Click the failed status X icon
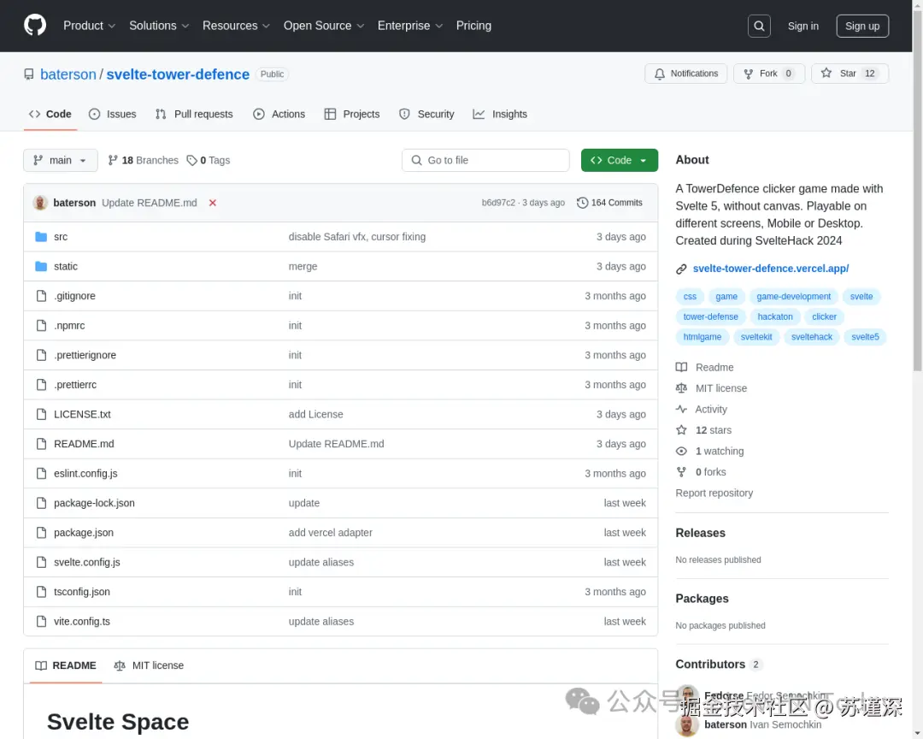The height and width of the screenshot is (739, 923). [213, 203]
